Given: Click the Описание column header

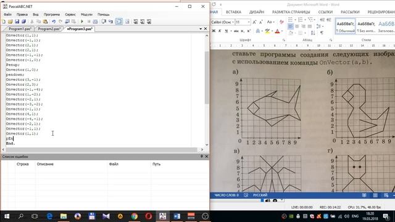Looking at the screenshot, I should (x=45, y=164).
